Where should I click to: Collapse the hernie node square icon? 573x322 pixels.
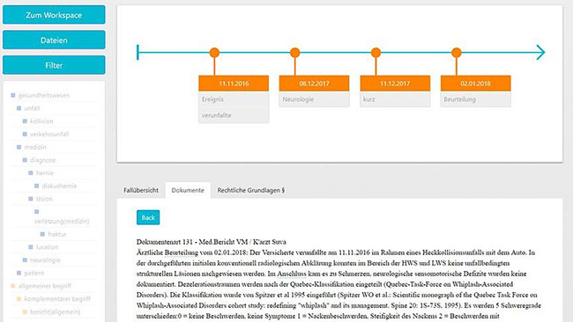[31, 172]
